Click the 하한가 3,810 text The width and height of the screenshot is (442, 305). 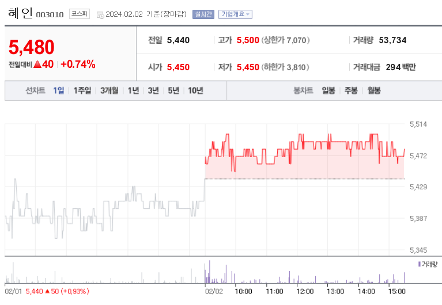click(285, 67)
